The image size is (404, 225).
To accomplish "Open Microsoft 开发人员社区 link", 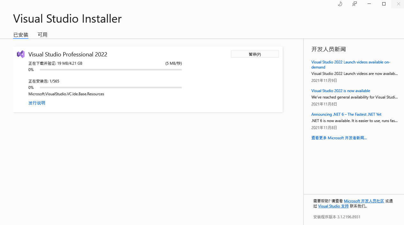I will 364,201.
